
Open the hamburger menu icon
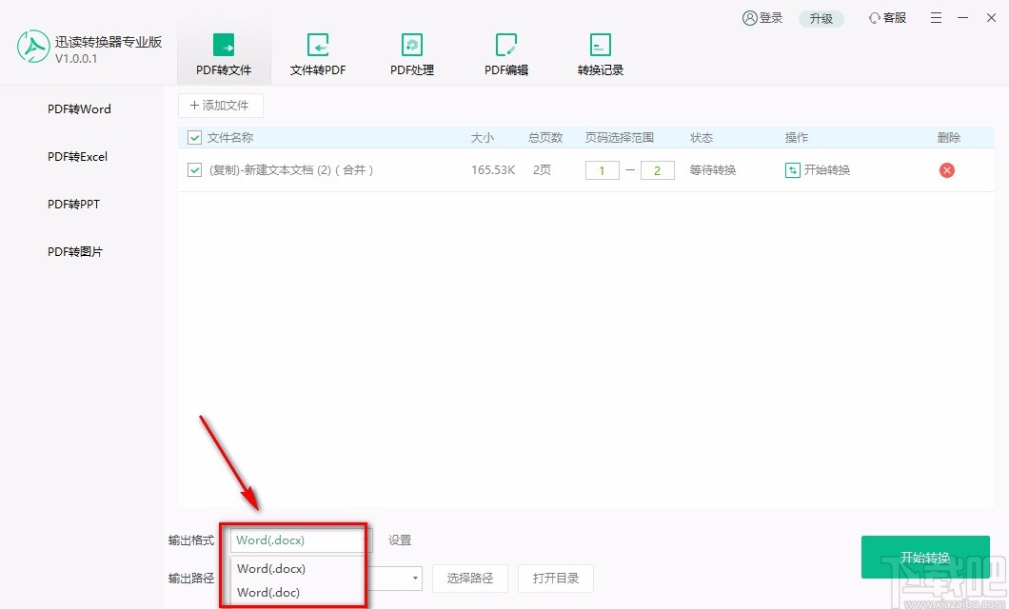point(935,17)
